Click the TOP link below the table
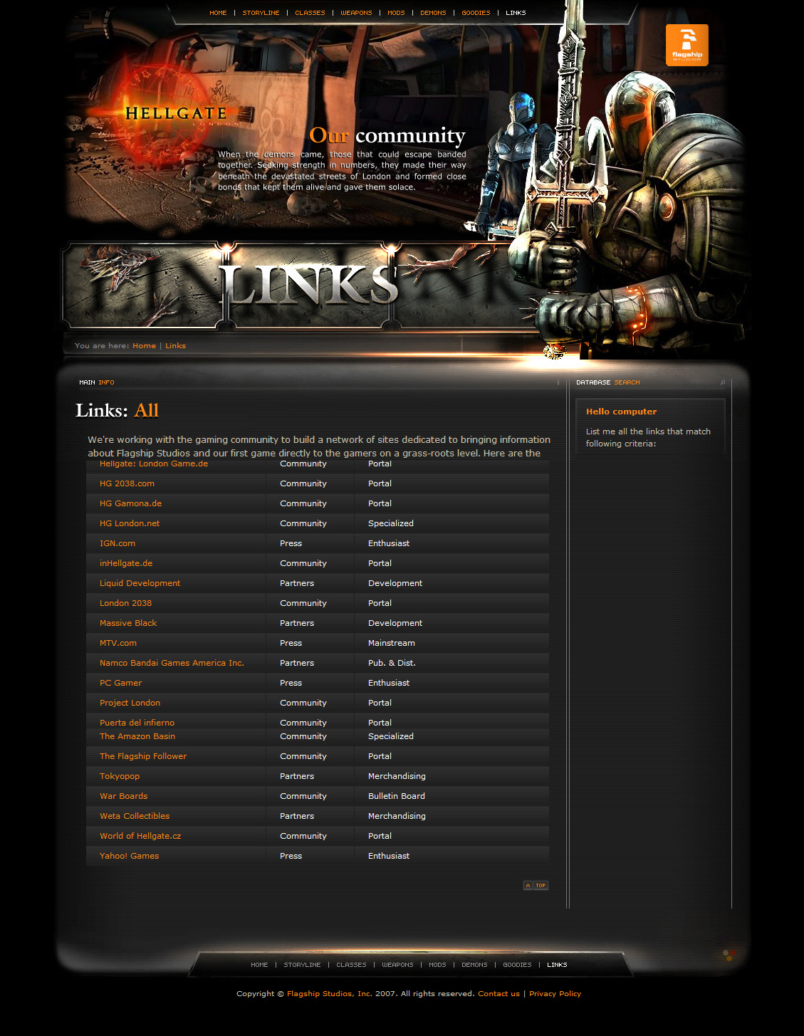The image size is (804, 1036). click(x=541, y=885)
